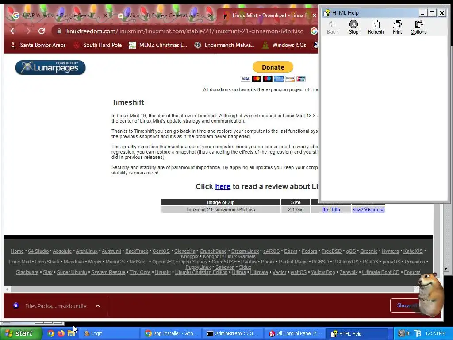Viewport: 453px width, 340px height.
Task: Open the FreeBSD footer link
Action: [x=331, y=251]
